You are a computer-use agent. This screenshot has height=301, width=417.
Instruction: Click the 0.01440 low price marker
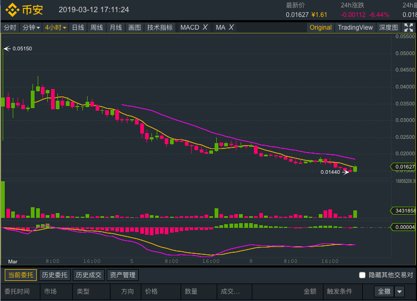[335, 172]
